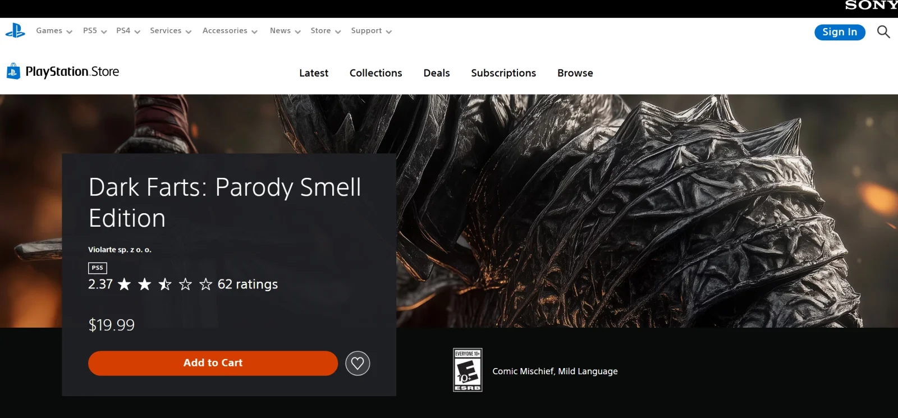Expand the Support dropdown menu
Viewport: 898px width, 418px height.
(x=372, y=31)
